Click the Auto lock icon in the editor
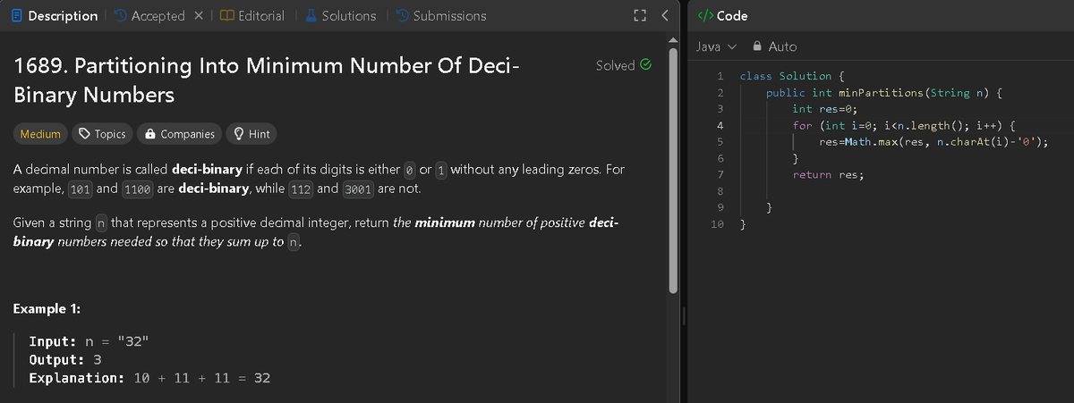 click(x=757, y=46)
